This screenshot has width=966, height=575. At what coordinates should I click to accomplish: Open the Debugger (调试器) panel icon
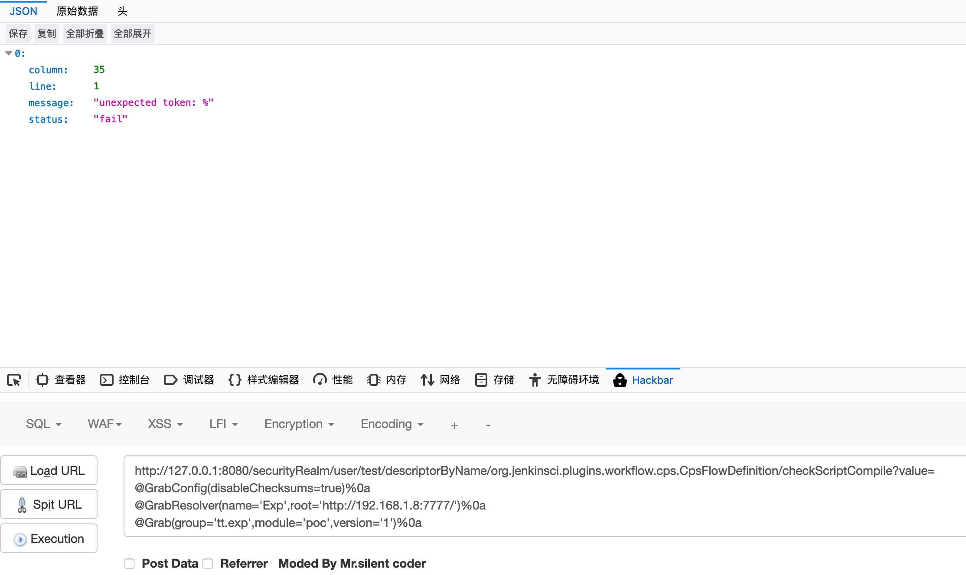170,380
